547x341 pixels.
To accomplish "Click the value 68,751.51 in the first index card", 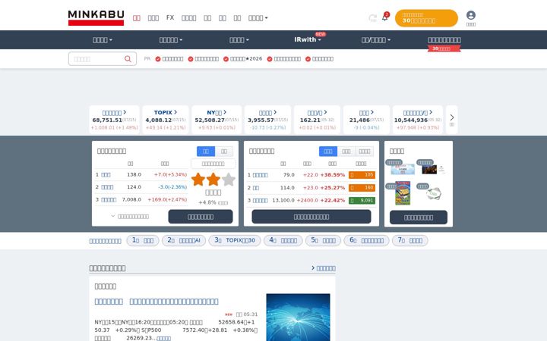I will click(107, 120).
